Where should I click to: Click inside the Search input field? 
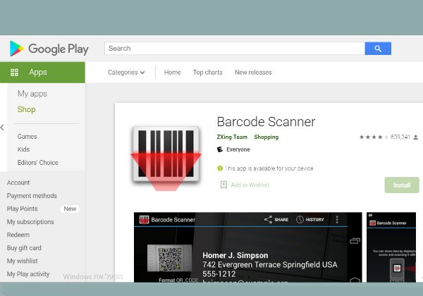234,49
